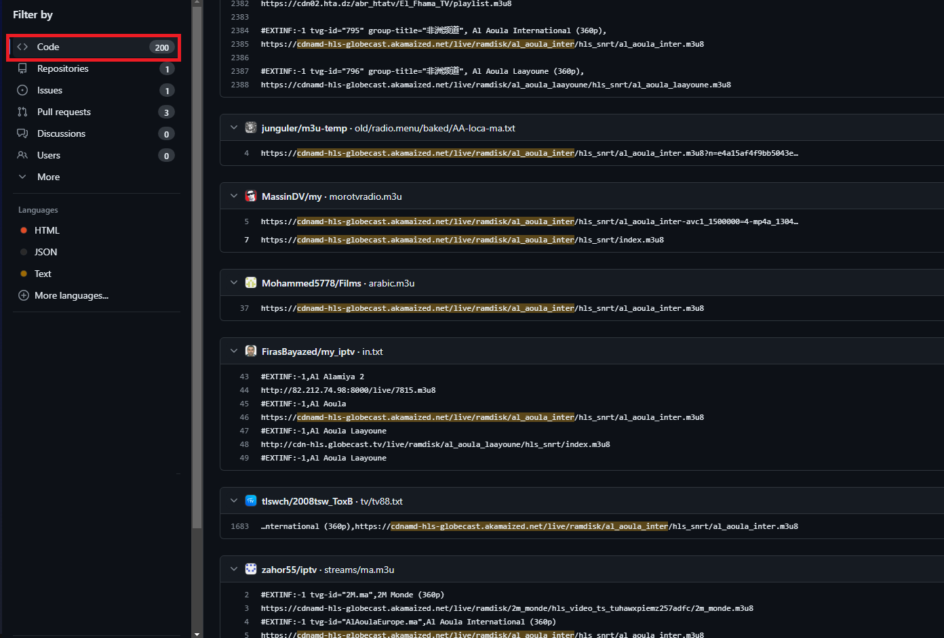This screenshot has width=944, height=638.
Task: Select the Repositories filter
Action: tap(94, 68)
